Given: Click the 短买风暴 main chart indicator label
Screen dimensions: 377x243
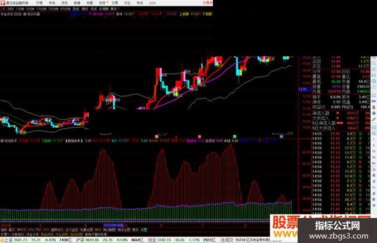Looking at the screenshot, I should click(34, 14).
